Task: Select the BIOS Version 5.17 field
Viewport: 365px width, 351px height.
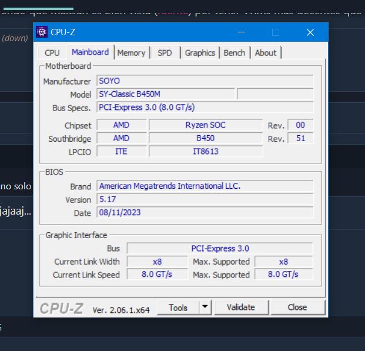Action: 205,199
